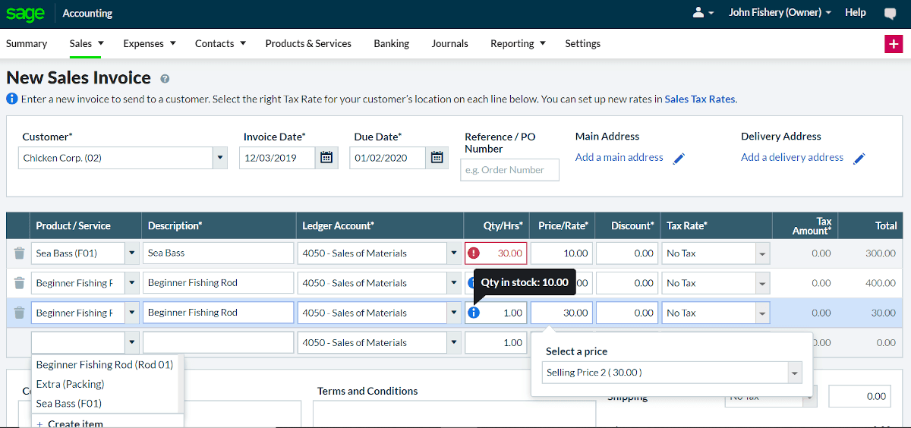
Task: Select Extra (Packing) from product list
Action: (x=105, y=384)
